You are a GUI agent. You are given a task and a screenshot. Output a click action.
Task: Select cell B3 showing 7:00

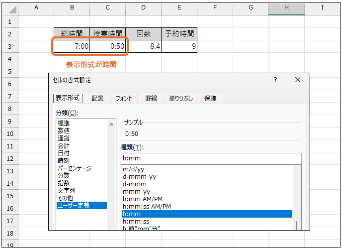coord(72,47)
